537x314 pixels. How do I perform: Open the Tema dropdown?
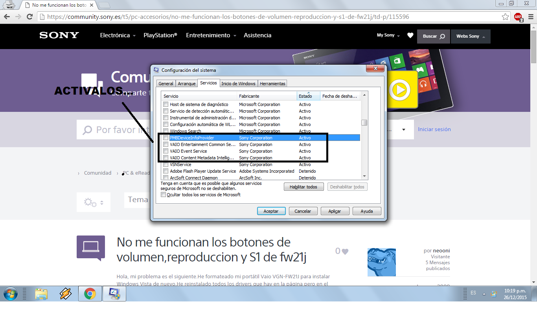[x=138, y=200]
